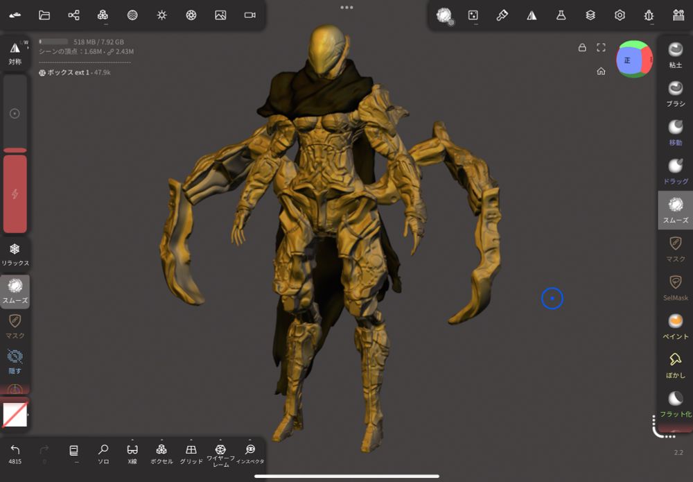
Task: Select the SelMask tool
Action: (x=675, y=287)
